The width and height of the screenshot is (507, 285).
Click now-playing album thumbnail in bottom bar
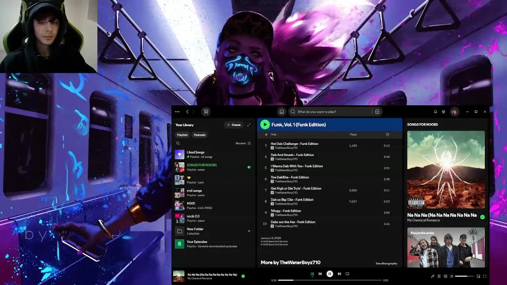click(179, 276)
